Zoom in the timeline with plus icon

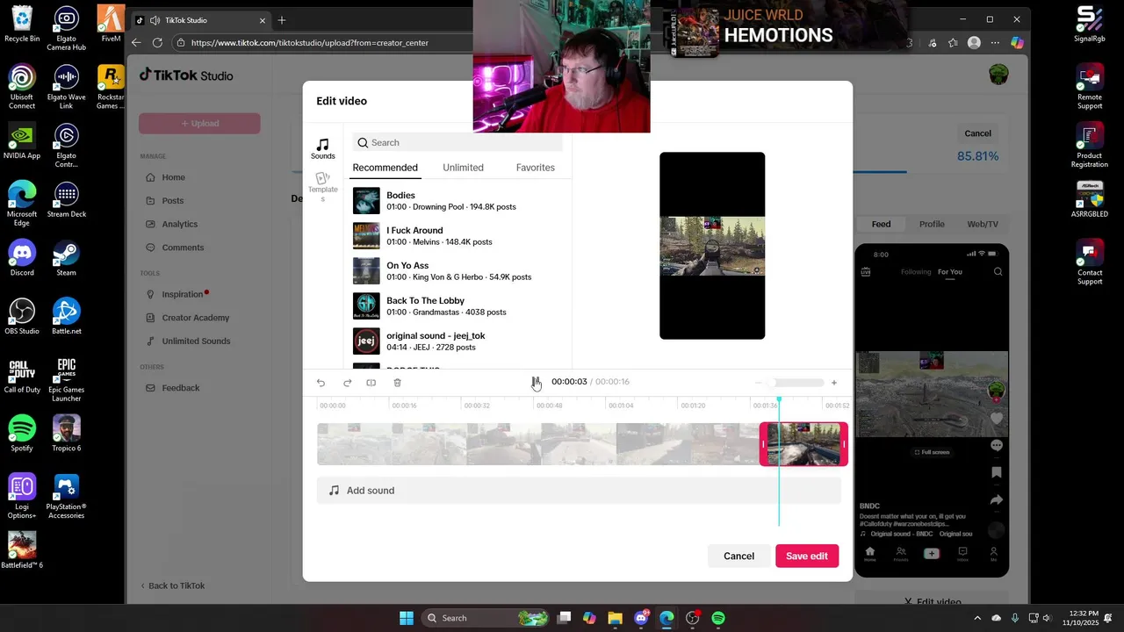pyautogui.click(x=833, y=383)
